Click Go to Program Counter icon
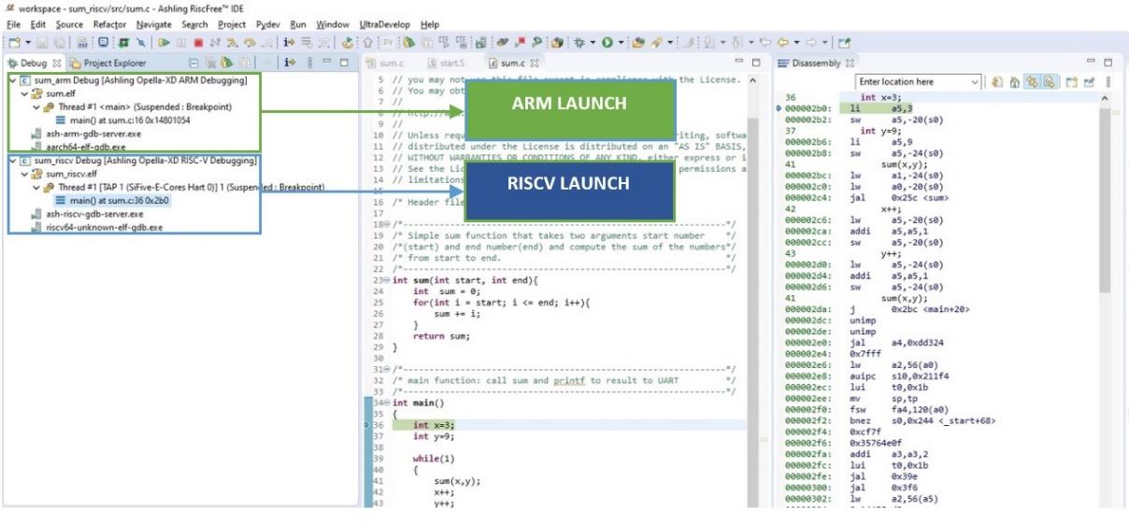Image resolution: width=1129 pixels, height=524 pixels. 1014,82
